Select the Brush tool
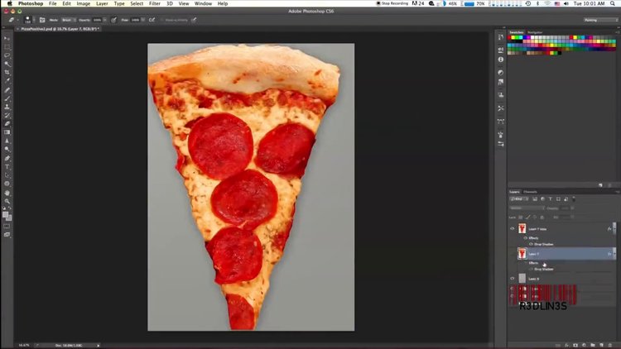The image size is (621, 349). 7,98
